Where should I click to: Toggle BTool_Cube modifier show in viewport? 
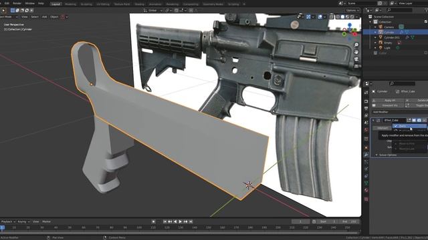pyautogui.click(x=414, y=120)
